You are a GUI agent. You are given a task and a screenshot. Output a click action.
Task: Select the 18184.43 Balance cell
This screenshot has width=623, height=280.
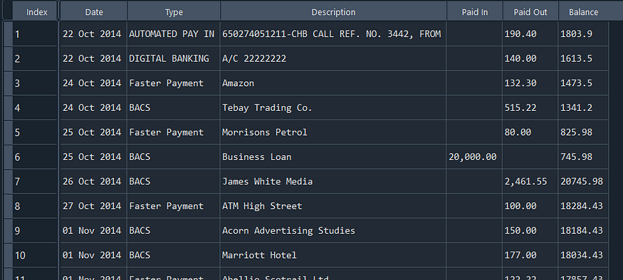click(x=583, y=230)
